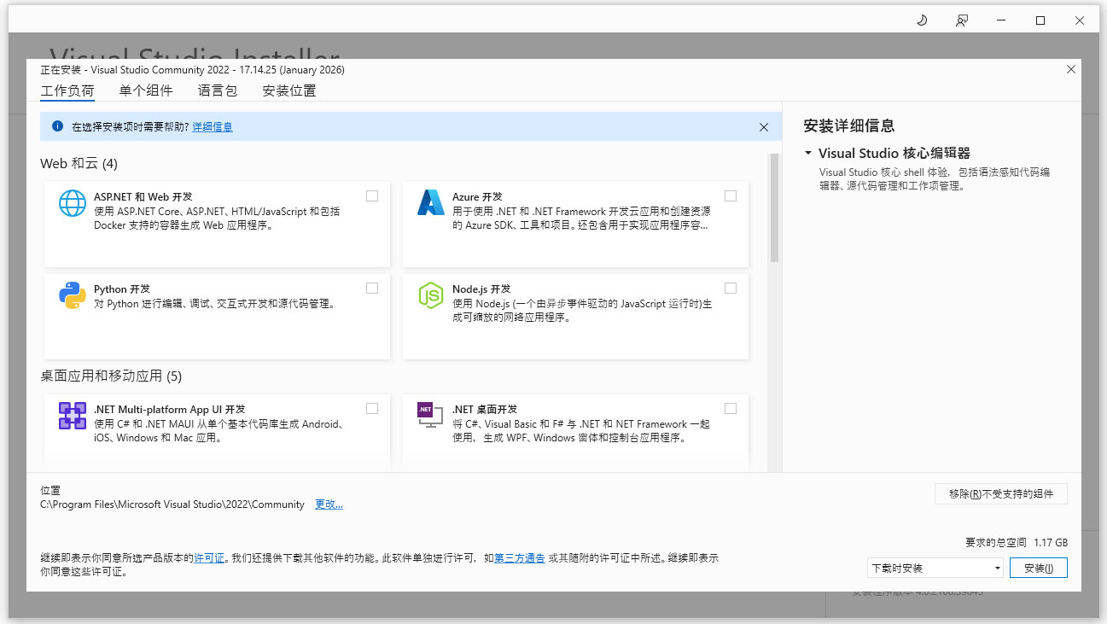Click 更改... to change install location
The width and height of the screenshot is (1107, 624).
329,504
